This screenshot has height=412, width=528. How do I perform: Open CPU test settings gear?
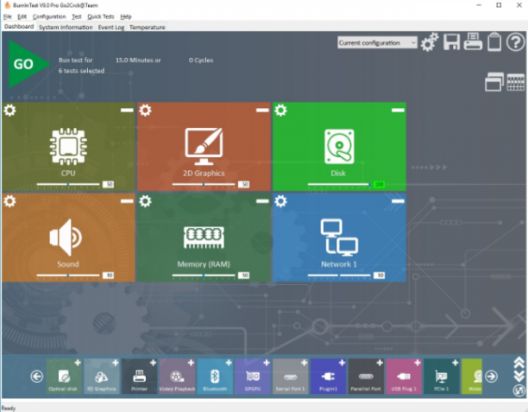pos(9,111)
